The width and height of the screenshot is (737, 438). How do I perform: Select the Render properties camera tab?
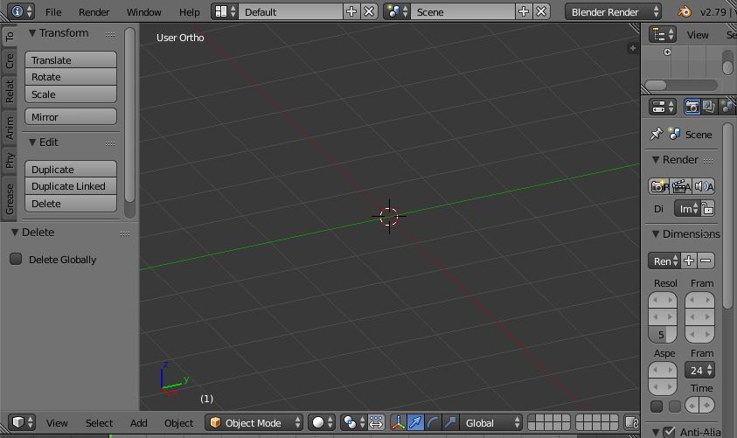pyautogui.click(x=692, y=107)
